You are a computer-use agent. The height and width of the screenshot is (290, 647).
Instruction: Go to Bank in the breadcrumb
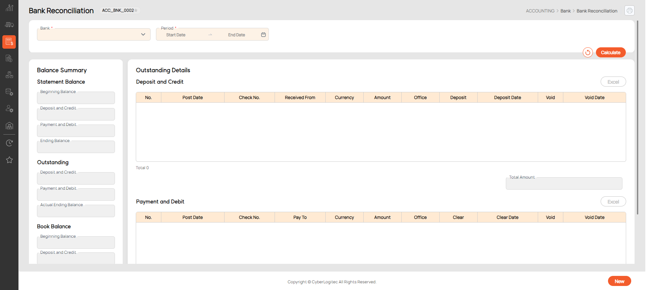pyautogui.click(x=565, y=11)
